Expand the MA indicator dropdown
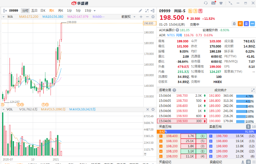The image size is (256, 164). coord(4,17)
